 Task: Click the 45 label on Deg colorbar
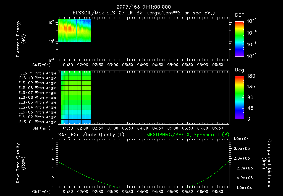tap(250, 108)
